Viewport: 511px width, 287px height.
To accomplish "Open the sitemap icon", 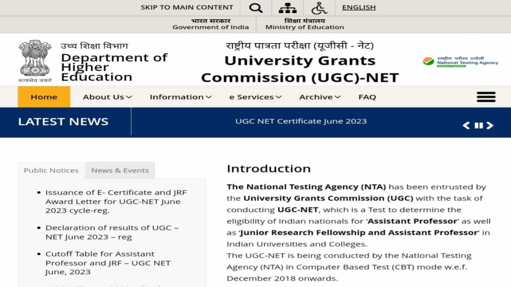I will pyautogui.click(x=287, y=8).
